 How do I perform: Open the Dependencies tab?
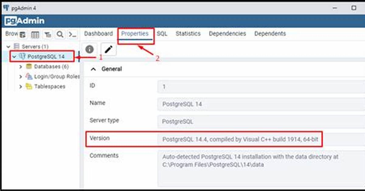227,34
